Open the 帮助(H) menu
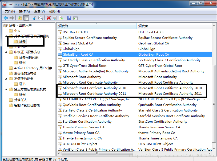Screen dimensions: 217x161 [54, 11]
